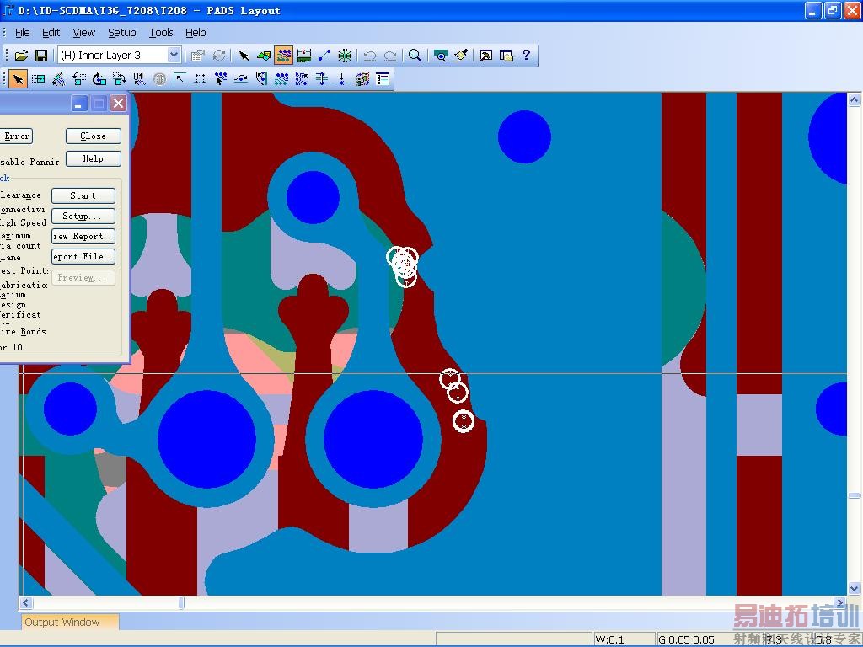Open the Output Window tab

(x=62, y=623)
